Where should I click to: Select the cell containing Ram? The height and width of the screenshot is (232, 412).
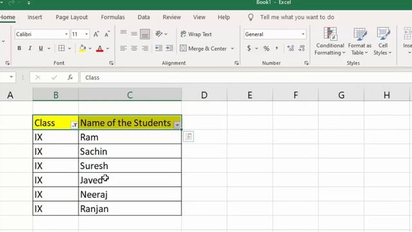tap(130, 137)
